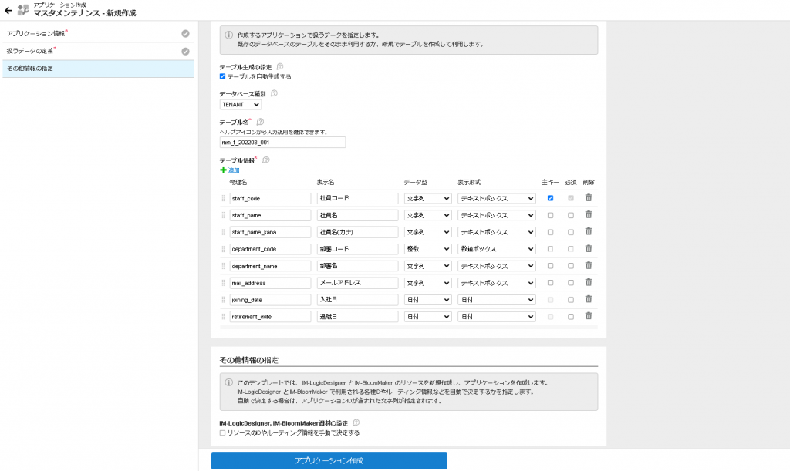Check required box for joining_date row
The width and height of the screenshot is (790, 471).
pyautogui.click(x=571, y=299)
